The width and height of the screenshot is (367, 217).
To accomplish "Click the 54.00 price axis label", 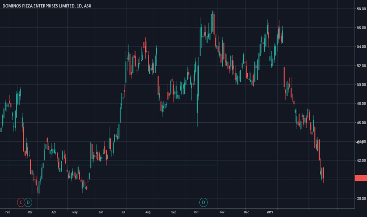I will coord(361,47).
